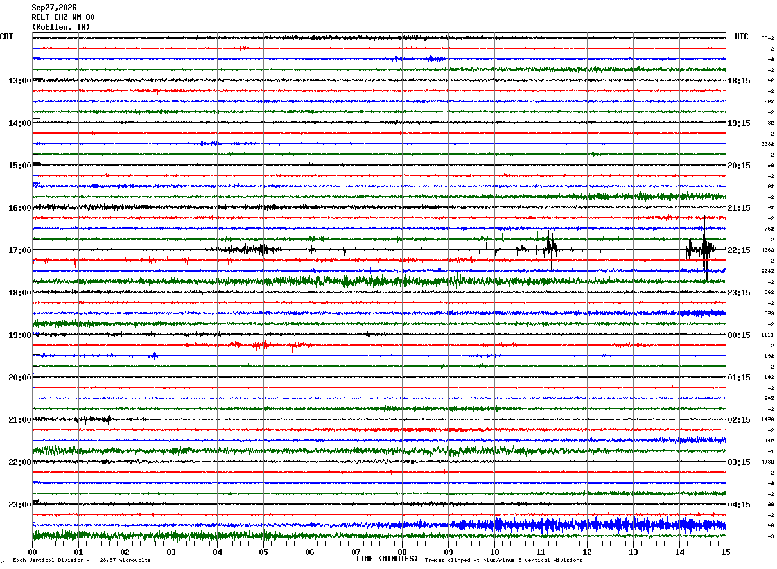The image size is (777, 569).
Task: Click the minute 00 axis tick label
Action: coord(32,552)
